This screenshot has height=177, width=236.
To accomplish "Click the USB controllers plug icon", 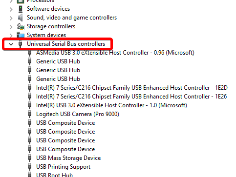I will (21, 44).
